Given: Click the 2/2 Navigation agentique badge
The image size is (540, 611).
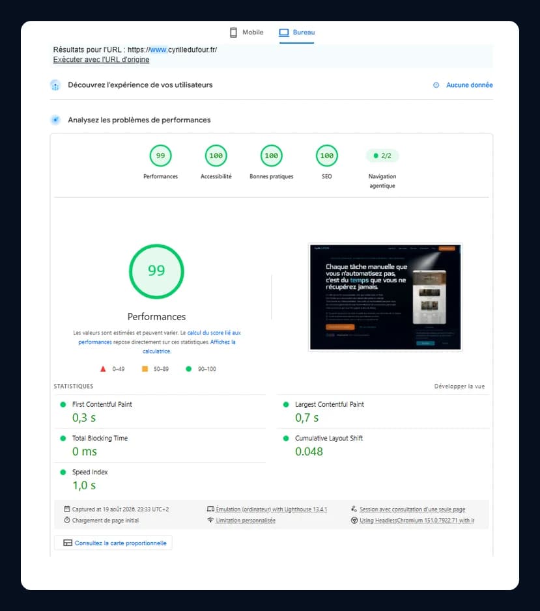Looking at the screenshot, I should coord(382,156).
